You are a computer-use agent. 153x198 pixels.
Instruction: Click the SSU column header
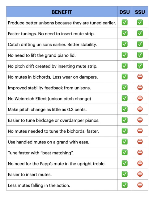tap(140, 12)
